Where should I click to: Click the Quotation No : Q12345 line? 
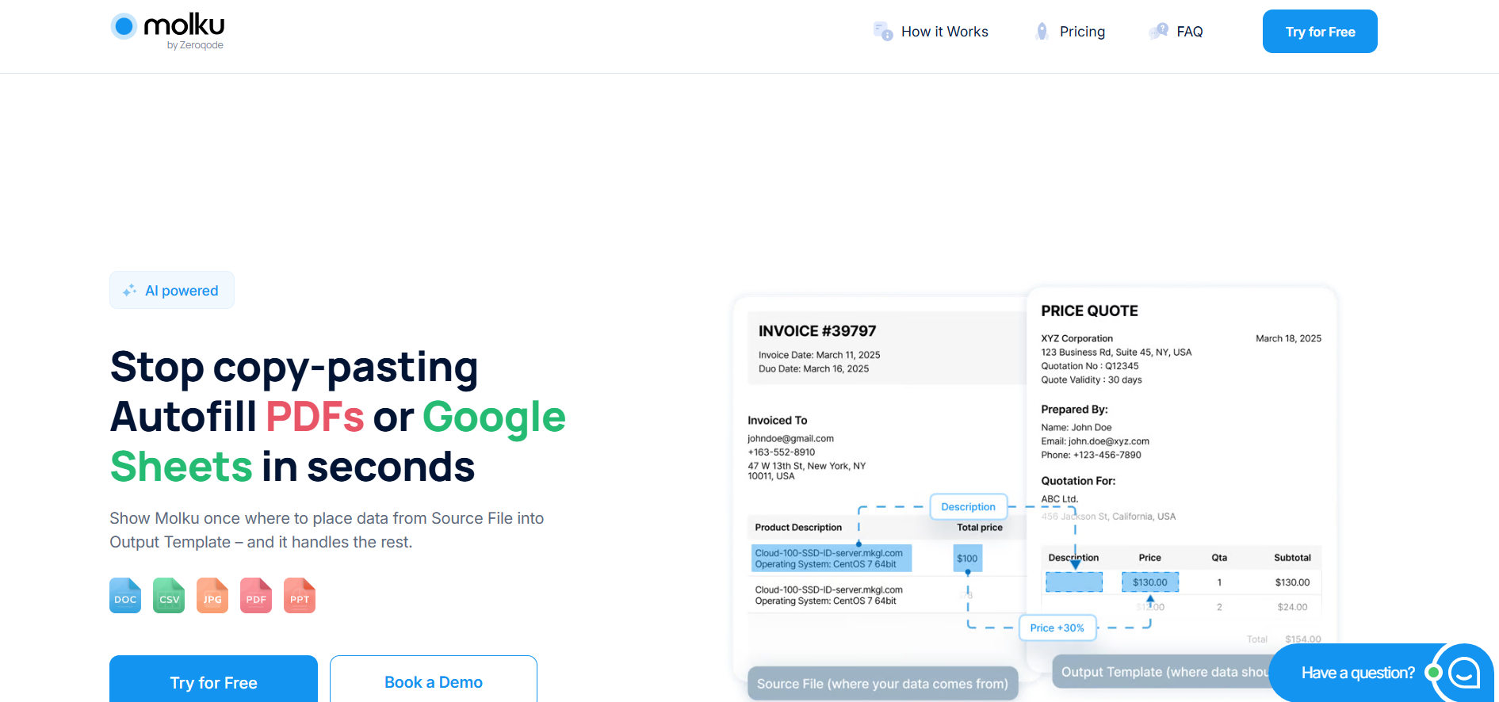pyautogui.click(x=1089, y=366)
